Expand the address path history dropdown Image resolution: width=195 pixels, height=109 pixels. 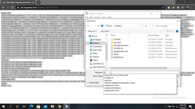[141, 26]
